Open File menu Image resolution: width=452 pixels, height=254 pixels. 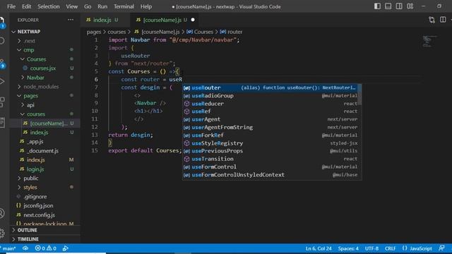(x=11, y=6)
